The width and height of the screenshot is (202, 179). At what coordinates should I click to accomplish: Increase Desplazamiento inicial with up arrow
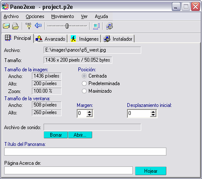click(x=153, y=112)
